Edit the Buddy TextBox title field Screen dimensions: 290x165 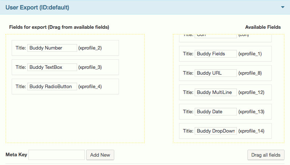coord(52,67)
